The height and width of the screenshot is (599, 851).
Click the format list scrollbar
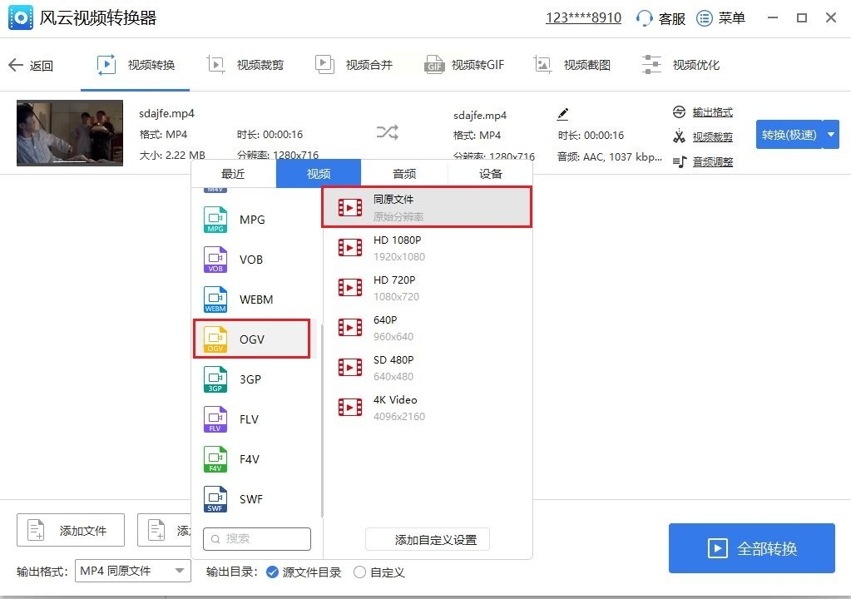click(322, 420)
